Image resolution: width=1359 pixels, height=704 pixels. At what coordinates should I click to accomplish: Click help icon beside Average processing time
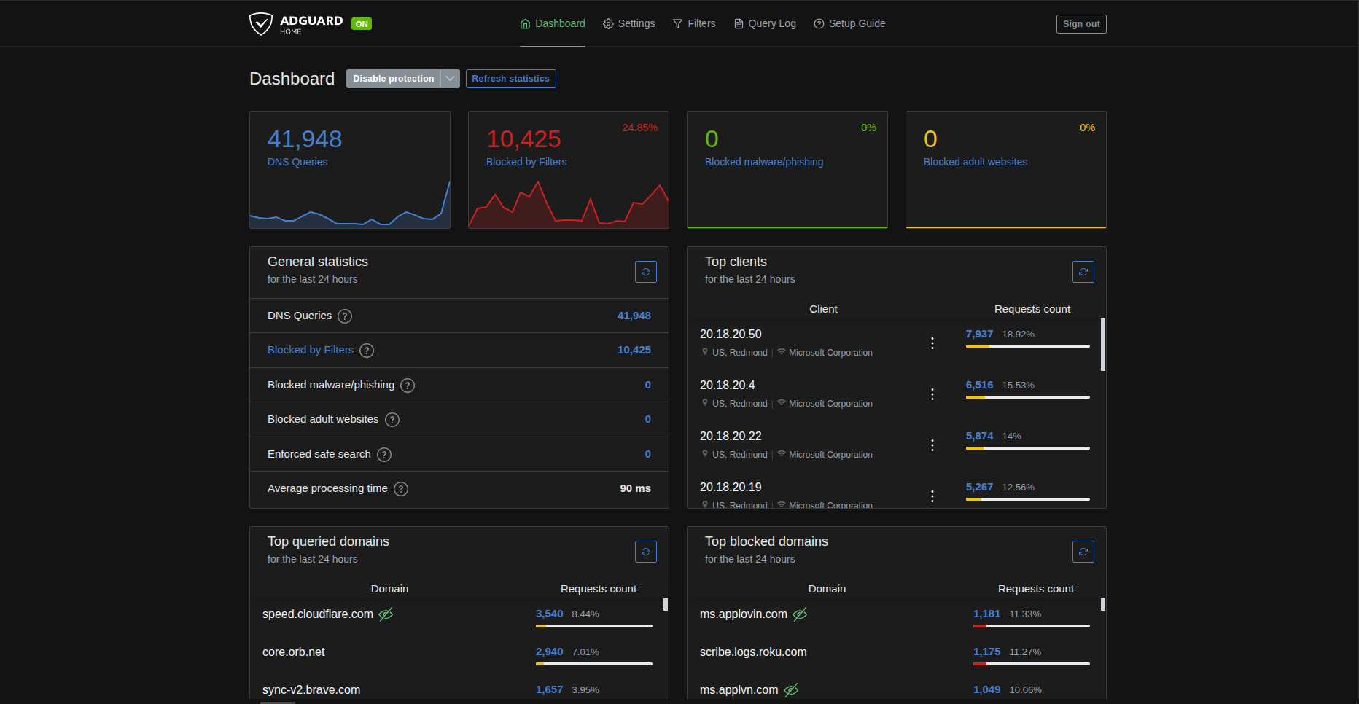pos(401,489)
